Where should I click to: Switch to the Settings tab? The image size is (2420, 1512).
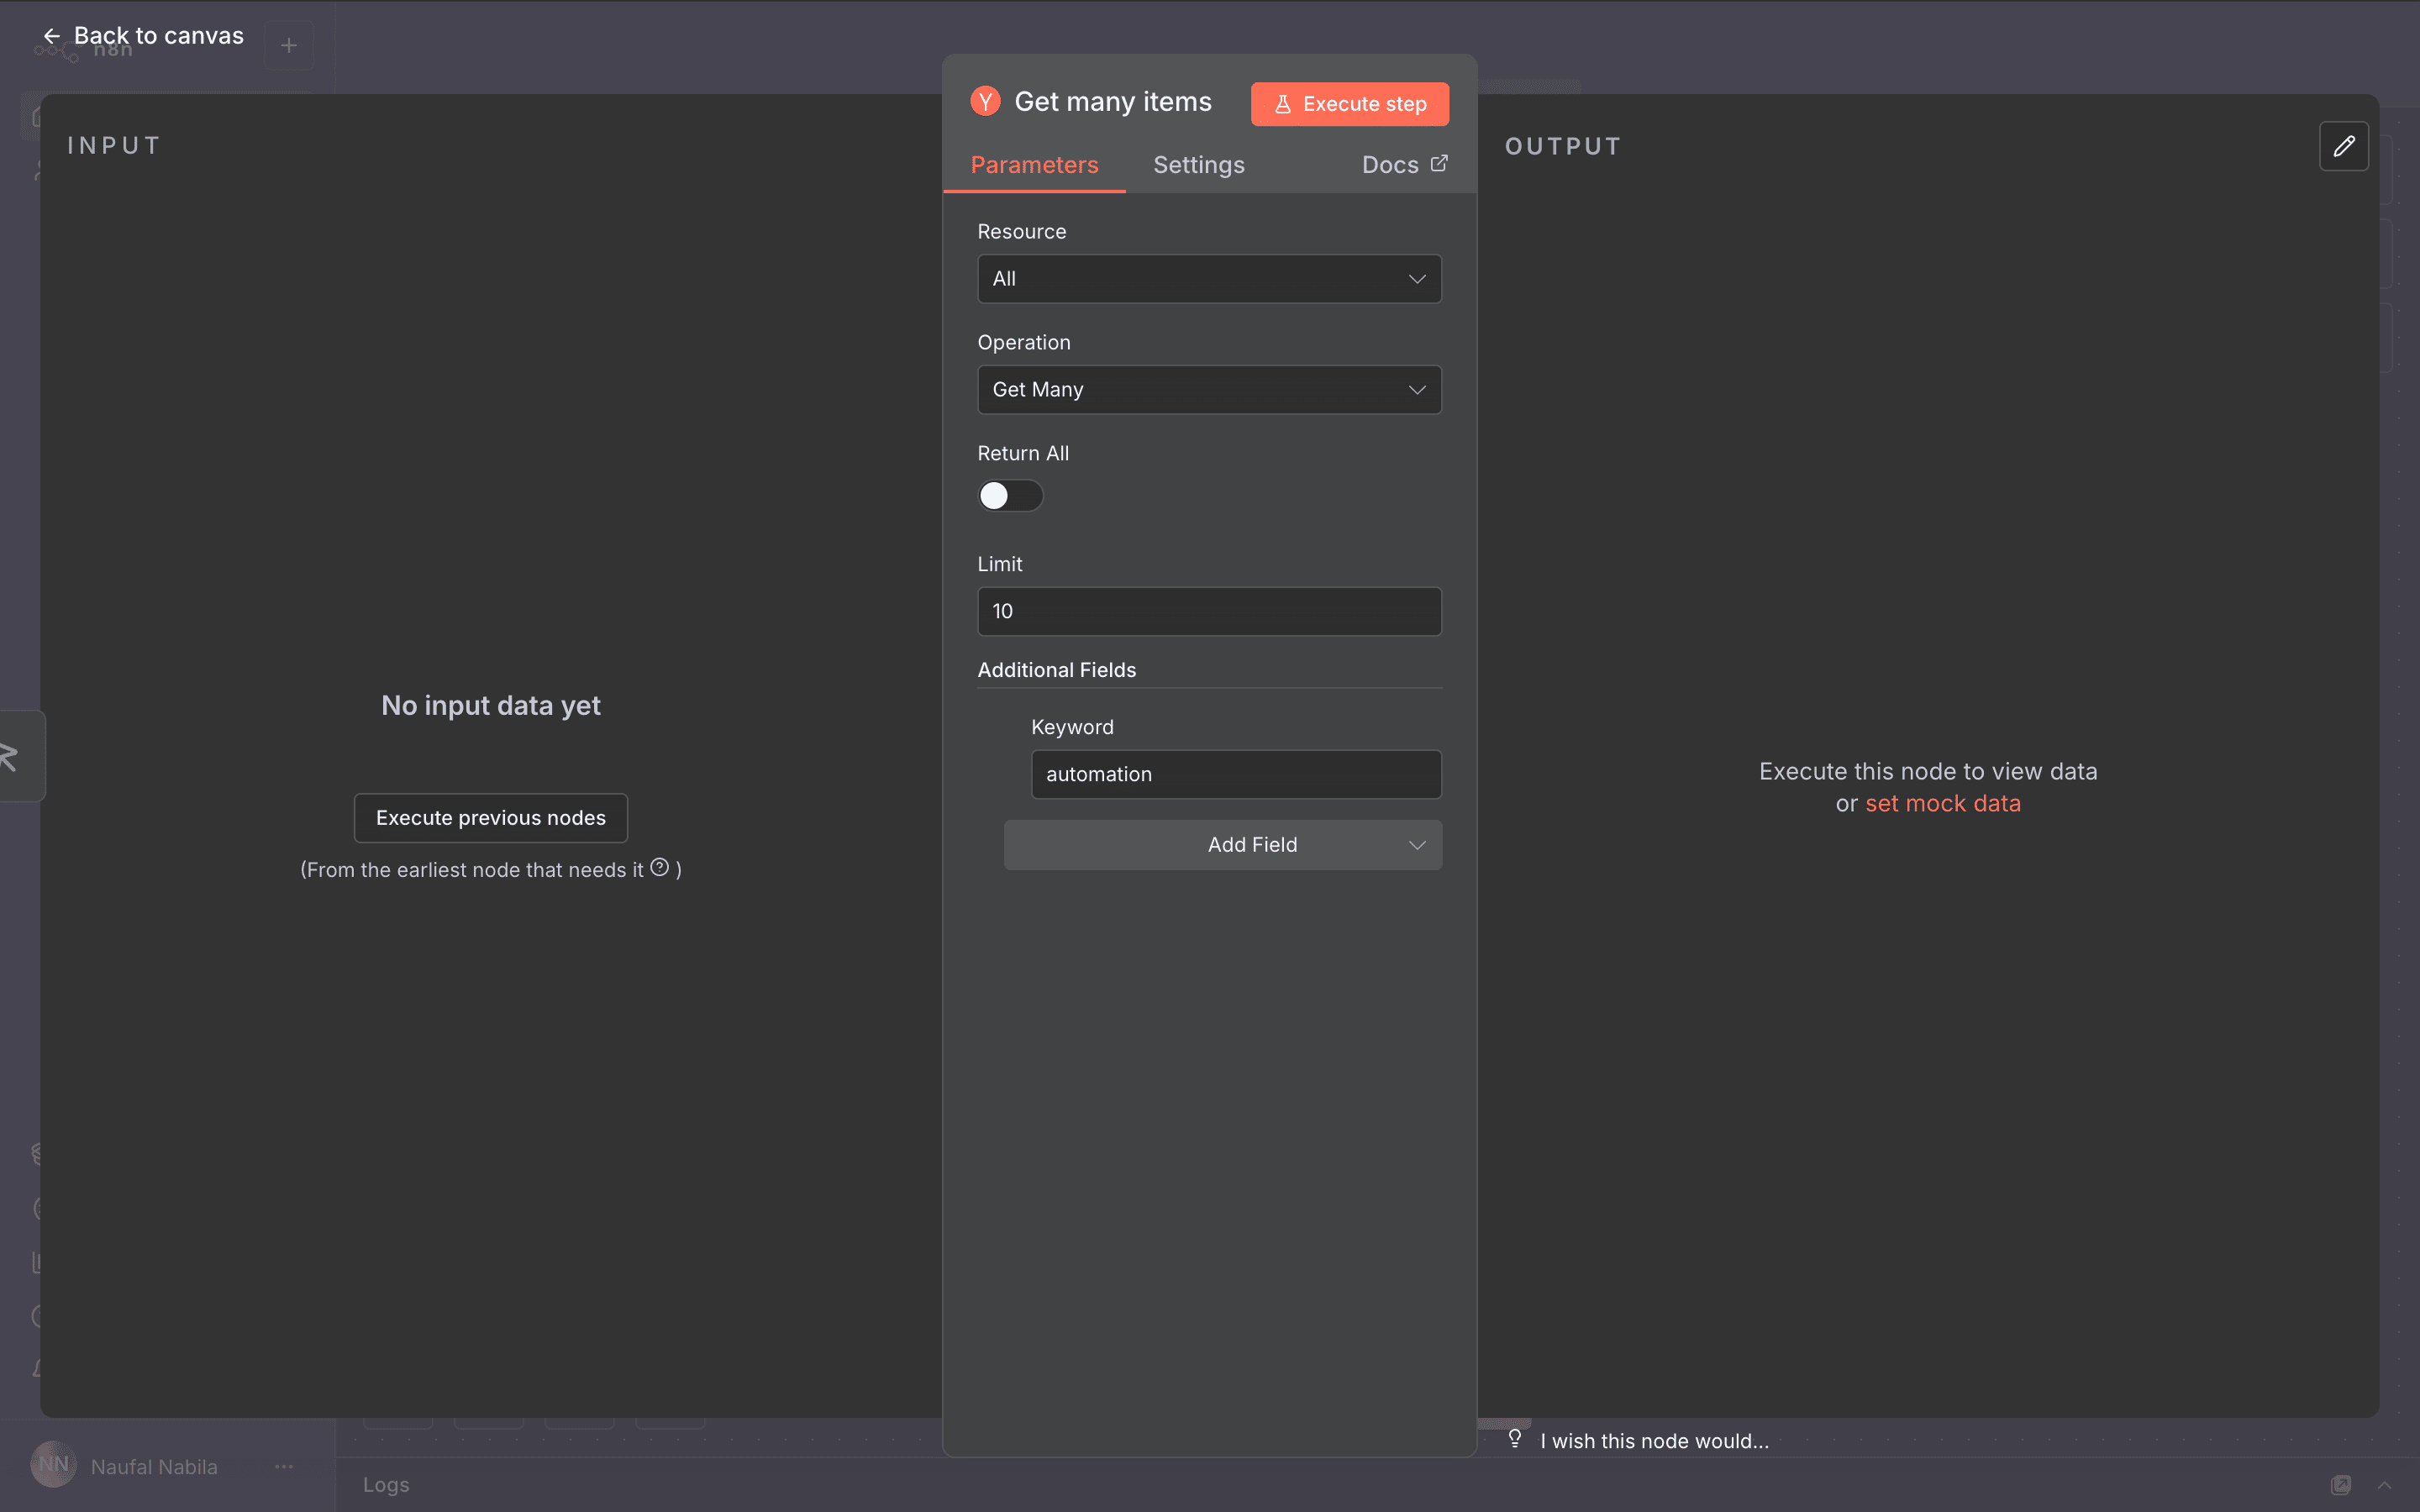click(1198, 165)
